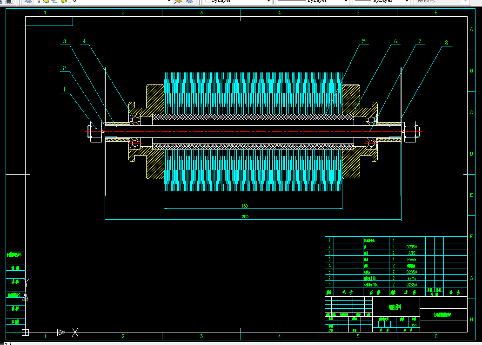The width and height of the screenshot is (482, 345).
Task: Click the 65Mn material cell in parts list
Action: click(x=412, y=279)
